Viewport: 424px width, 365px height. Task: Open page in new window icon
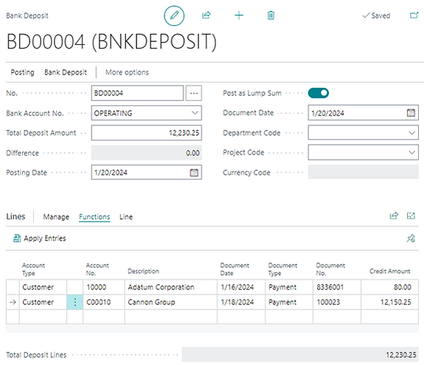click(x=414, y=15)
